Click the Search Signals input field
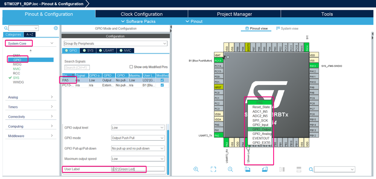 [77, 68]
